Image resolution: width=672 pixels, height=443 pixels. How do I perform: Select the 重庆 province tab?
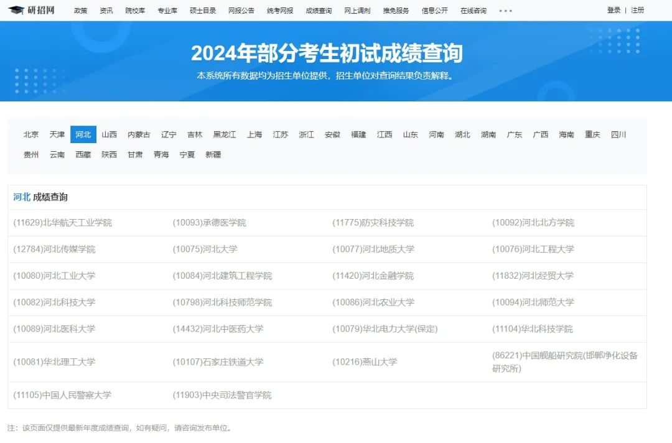tap(592, 134)
